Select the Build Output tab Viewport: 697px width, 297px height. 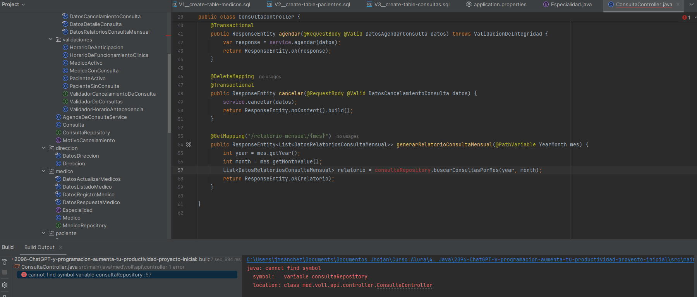[39, 247]
